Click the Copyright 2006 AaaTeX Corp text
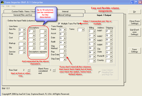The width and height of the screenshot is (142, 96). point(35,94)
